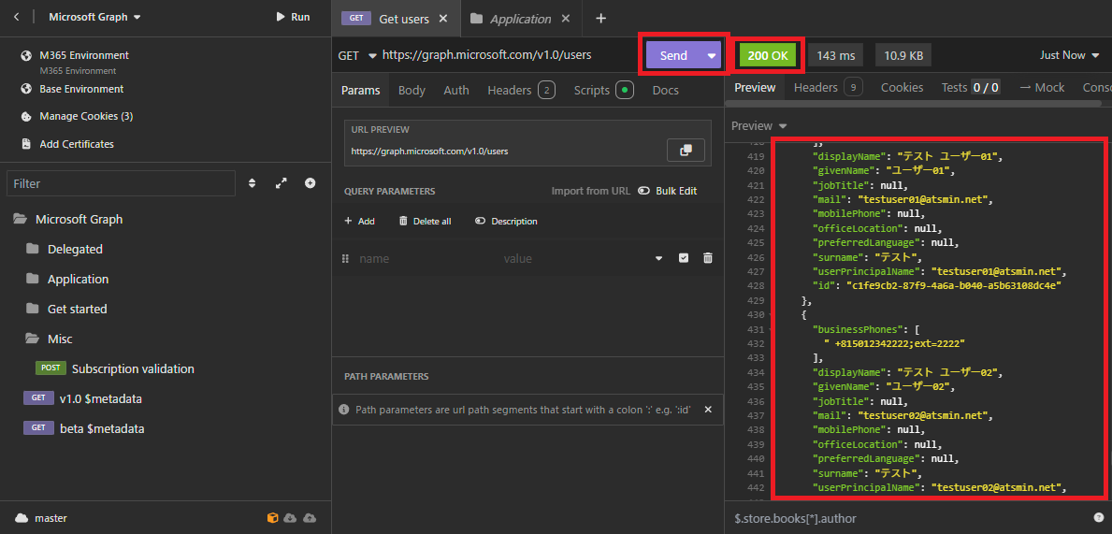The height and width of the screenshot is (534, 1112).
Task: Select the response Headers tab
Action: (828, 87)
